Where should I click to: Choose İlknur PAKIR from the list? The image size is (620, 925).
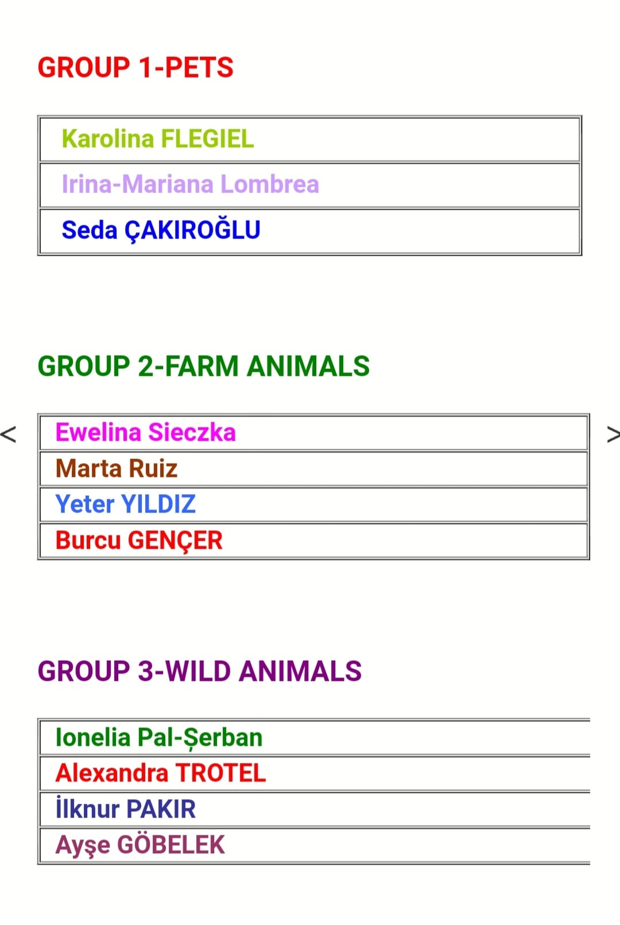(x=126, y=809)
